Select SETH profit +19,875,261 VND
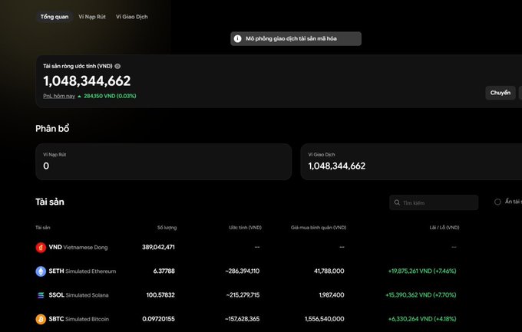Image resolution: width=522 pixels, height=332 pixels. click(x=422, y=271)
